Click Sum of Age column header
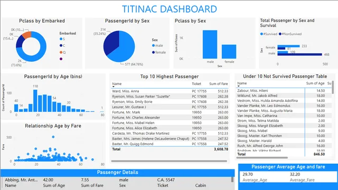 pos(315,83)
